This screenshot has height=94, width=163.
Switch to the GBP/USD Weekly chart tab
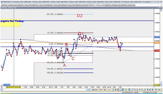[x=128, y=5]
